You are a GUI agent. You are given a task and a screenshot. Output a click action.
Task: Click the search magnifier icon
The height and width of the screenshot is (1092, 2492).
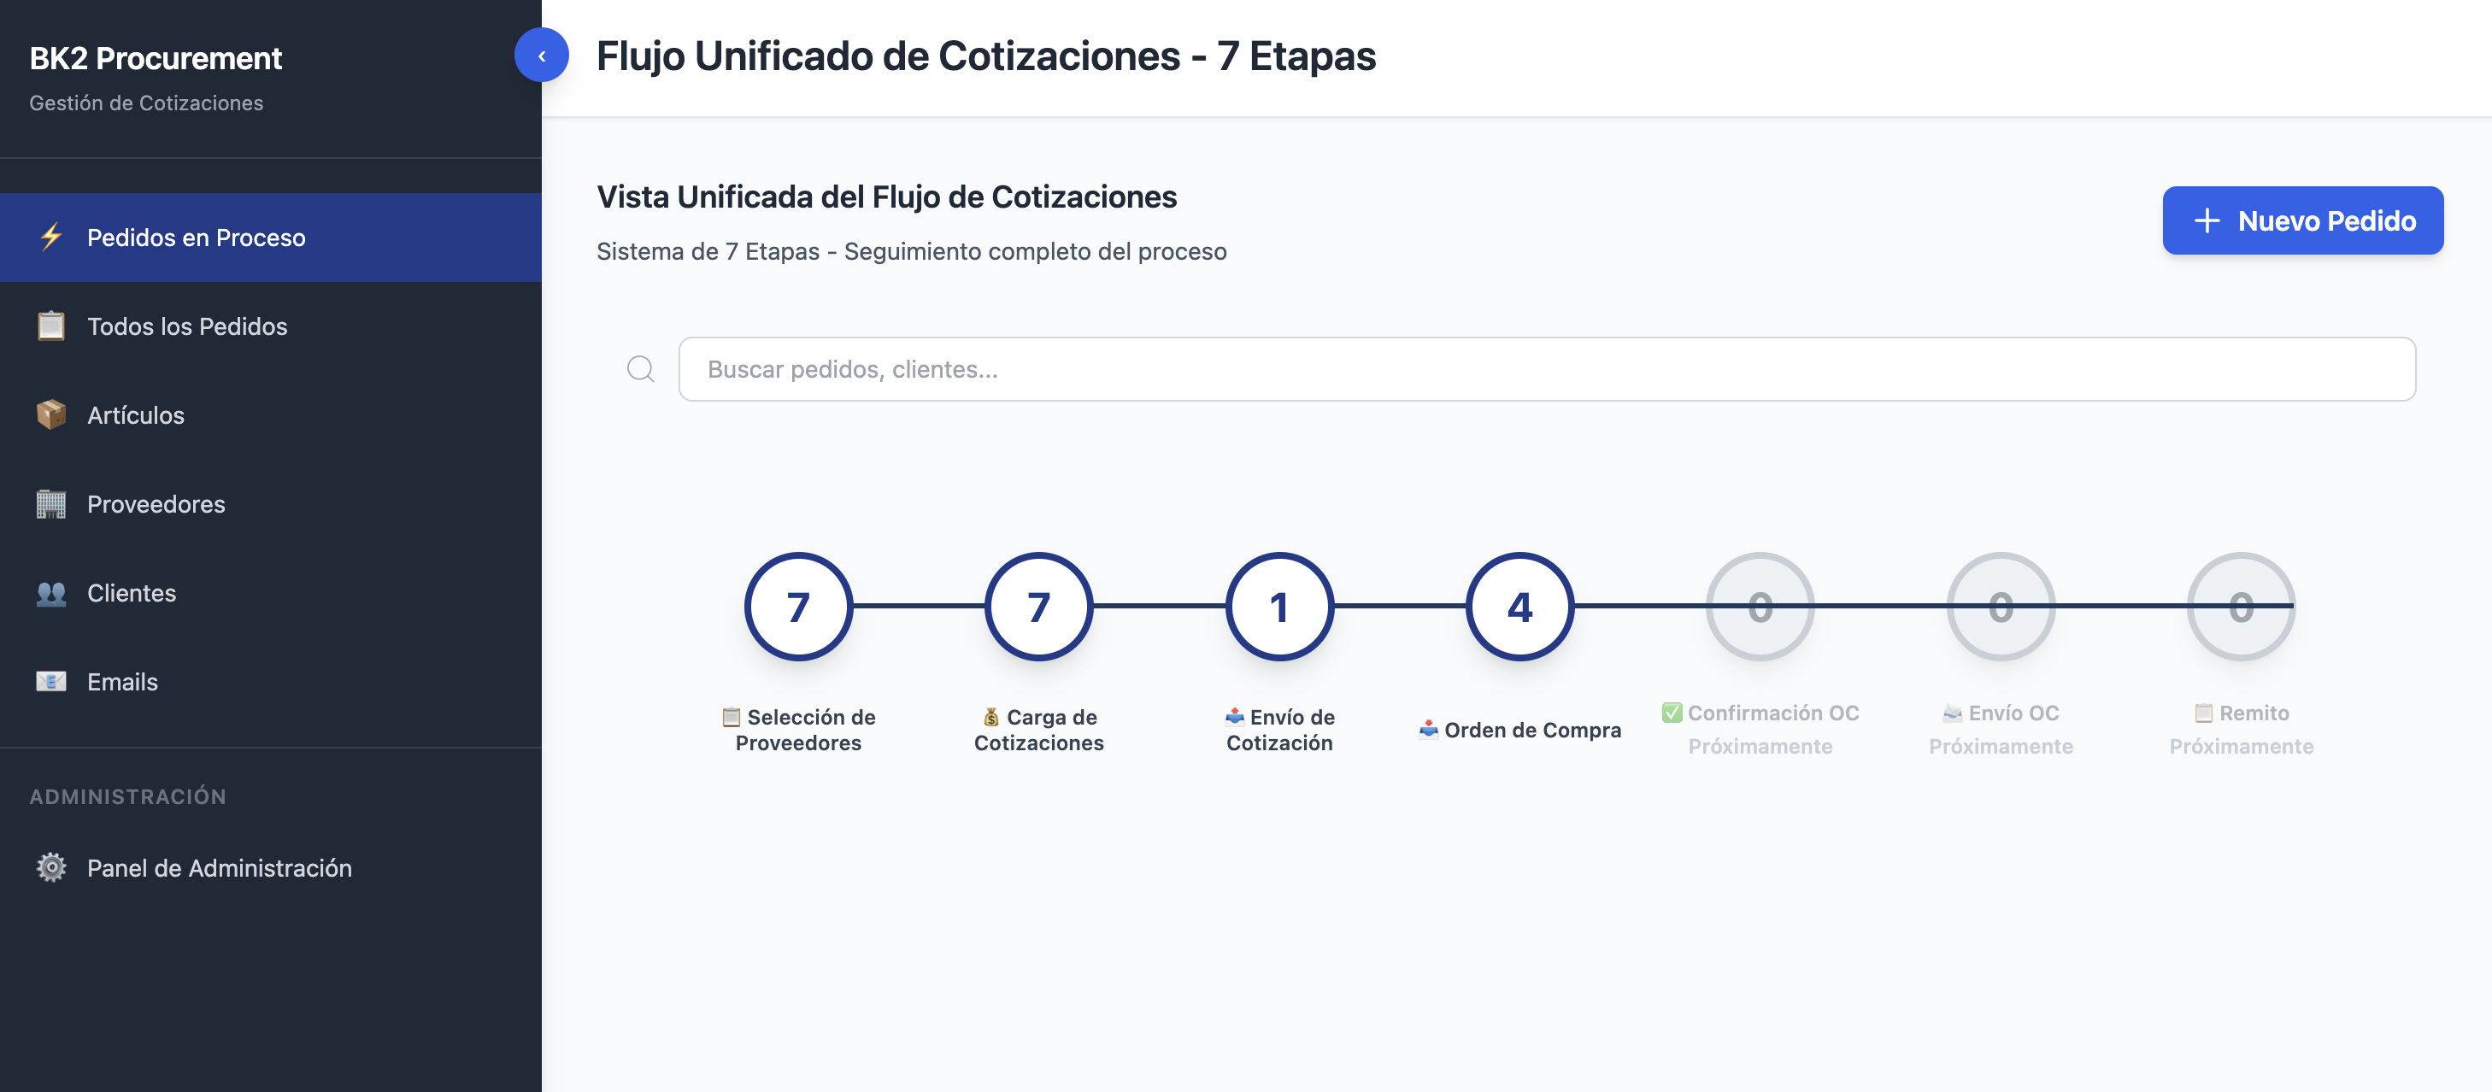[642, 368]
